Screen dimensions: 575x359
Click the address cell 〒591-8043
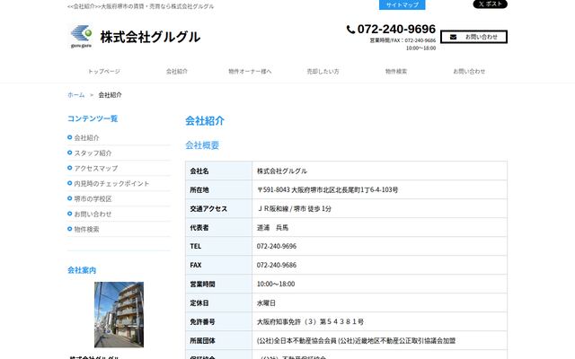pos(379,189)
